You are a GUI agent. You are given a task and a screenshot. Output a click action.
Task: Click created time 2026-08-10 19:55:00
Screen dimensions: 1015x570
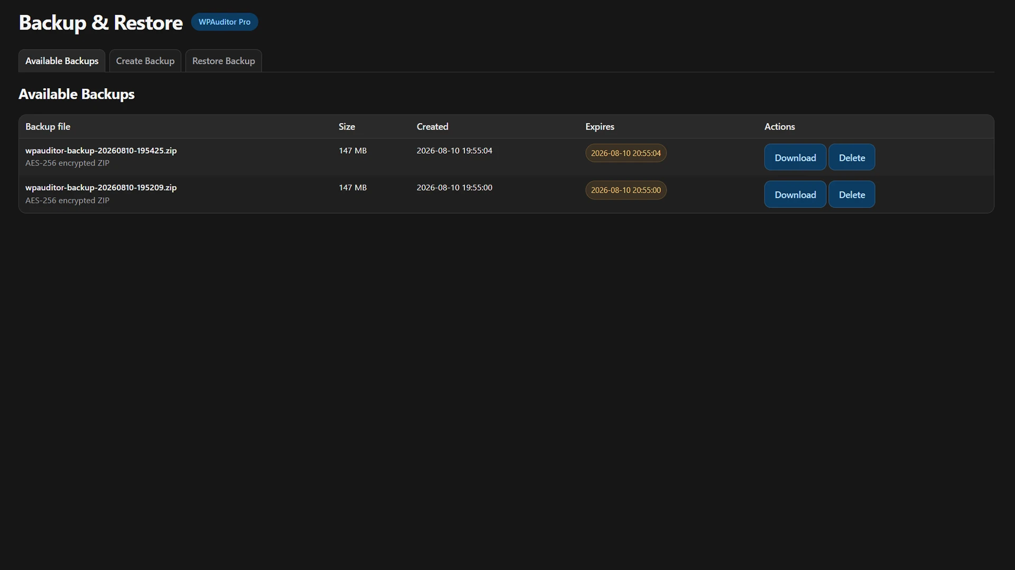(454, 187)
